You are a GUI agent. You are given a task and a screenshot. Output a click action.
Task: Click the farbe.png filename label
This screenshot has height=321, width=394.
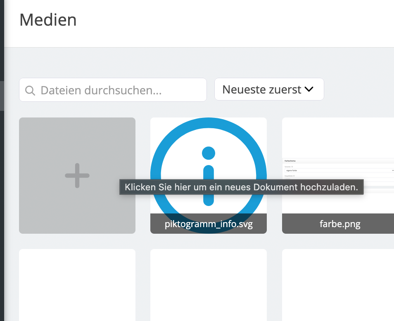click(339, 224)
